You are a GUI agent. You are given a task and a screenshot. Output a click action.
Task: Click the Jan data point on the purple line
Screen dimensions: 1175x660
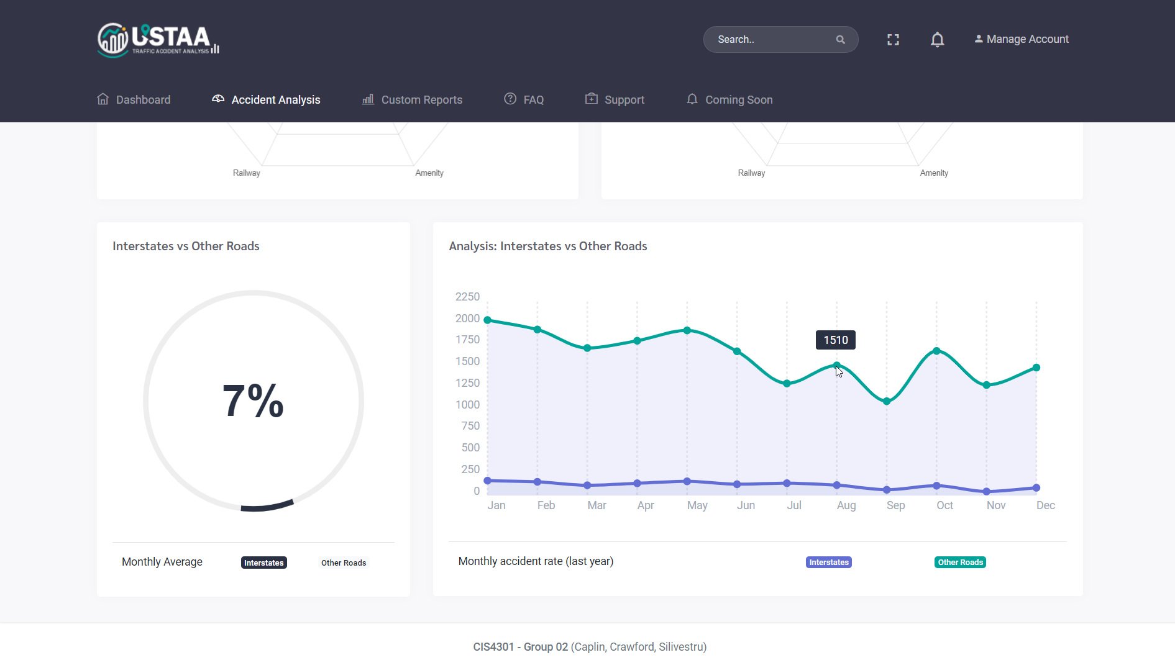pos(488,481)
